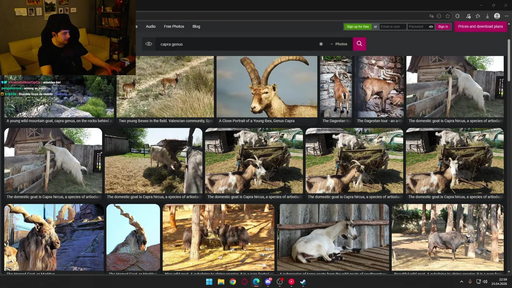Click the media music-note toolbar icon
The height and width of the screenshot is (288, 512).
468,16
